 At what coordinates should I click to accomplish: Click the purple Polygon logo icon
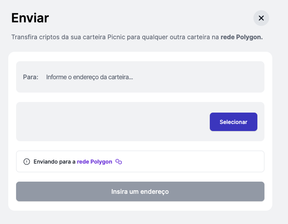pyautogui.click(x=119, y=162)
